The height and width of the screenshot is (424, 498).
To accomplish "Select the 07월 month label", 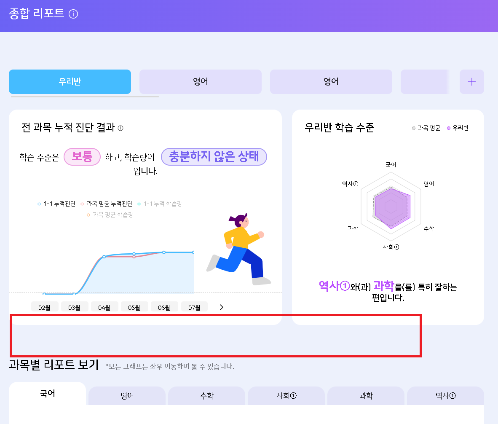I will pos(194,307).
